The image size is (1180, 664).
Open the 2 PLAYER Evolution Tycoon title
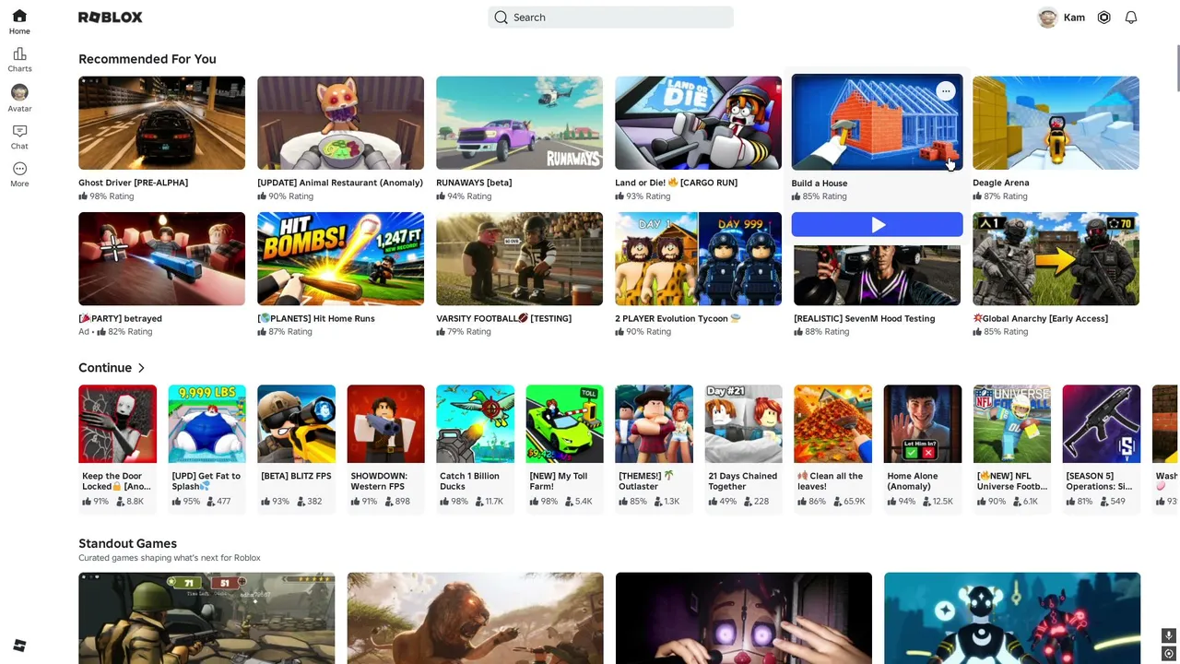click(x=678, y=318)
